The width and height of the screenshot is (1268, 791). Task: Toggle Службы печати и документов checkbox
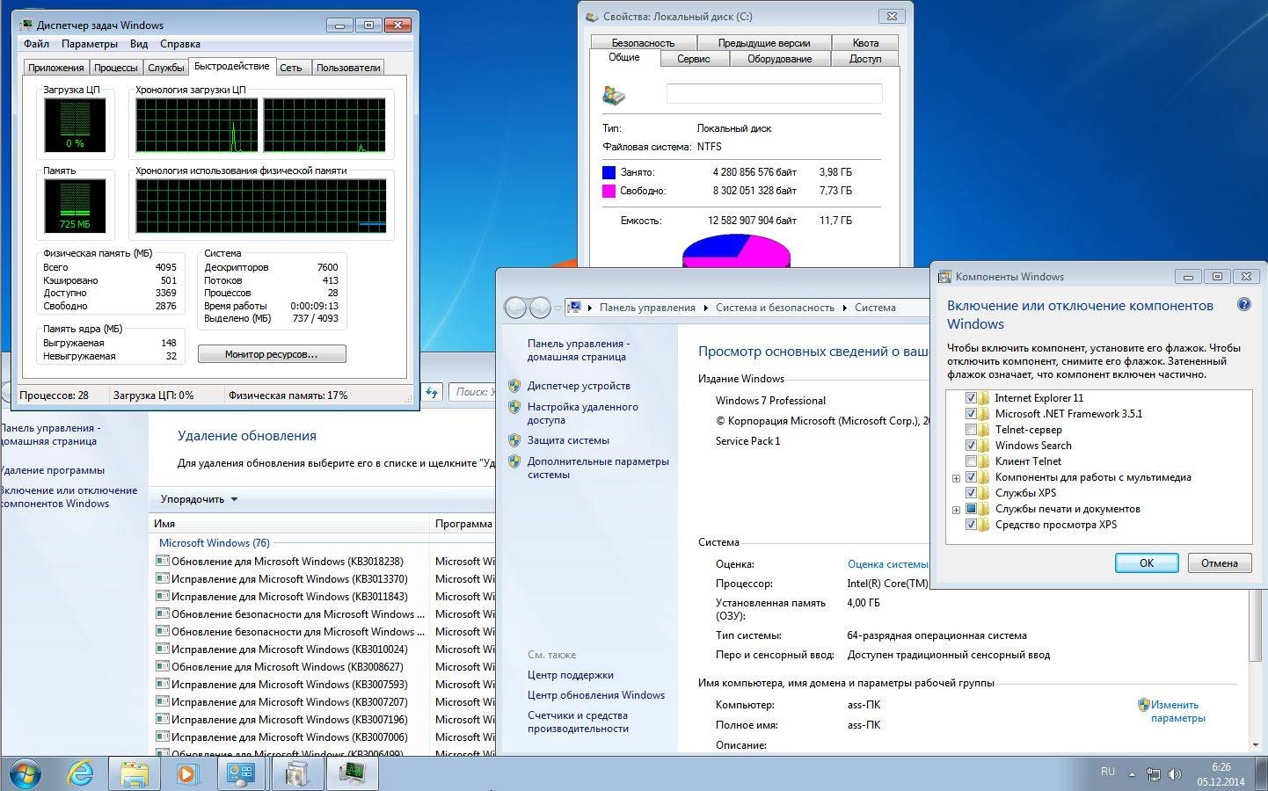coord(971,508)
